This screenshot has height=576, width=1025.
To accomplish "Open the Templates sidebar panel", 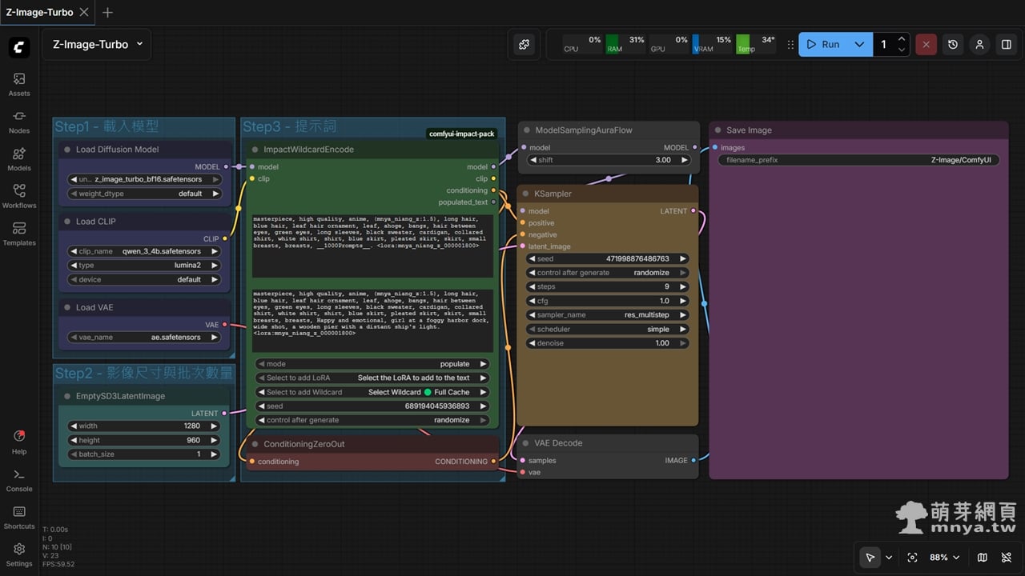I will (x=19, y=233).
